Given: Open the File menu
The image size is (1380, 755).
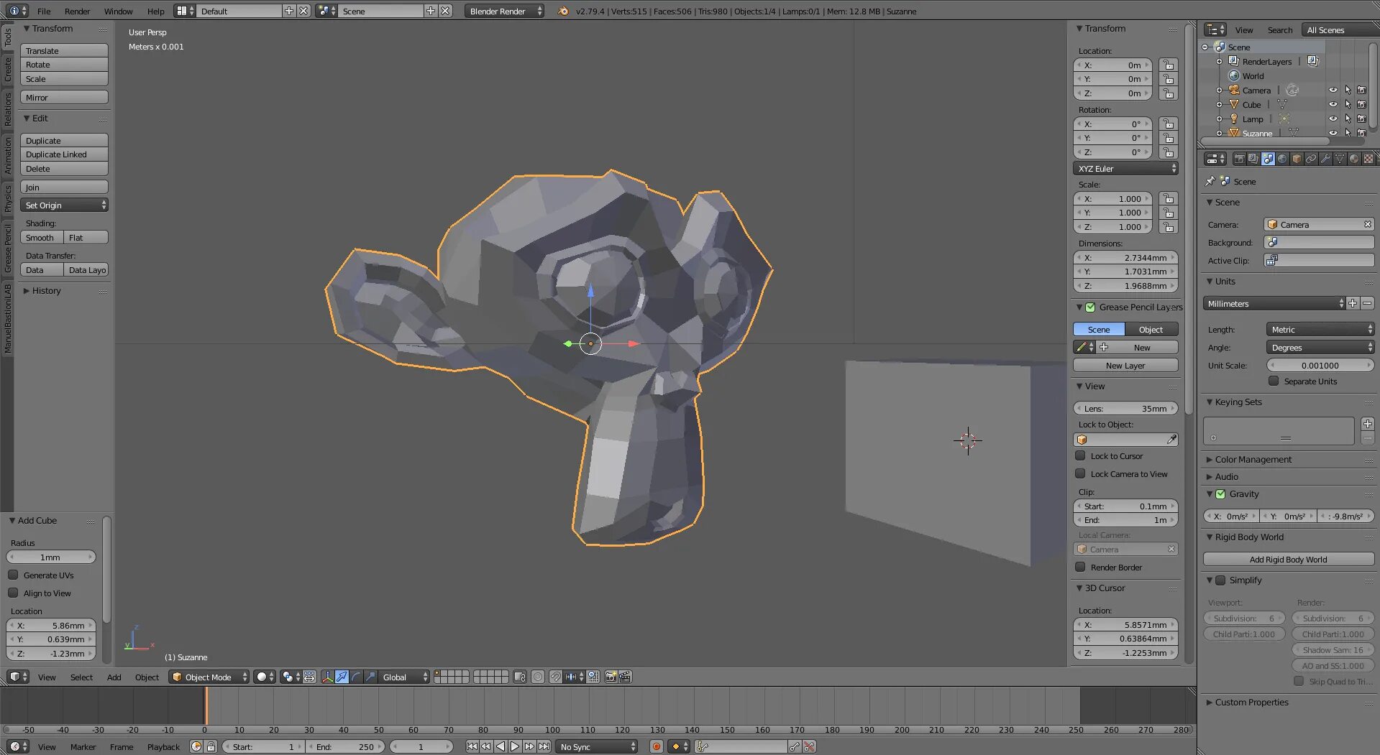Looking at the screenshot, I should tap(44, 11).
